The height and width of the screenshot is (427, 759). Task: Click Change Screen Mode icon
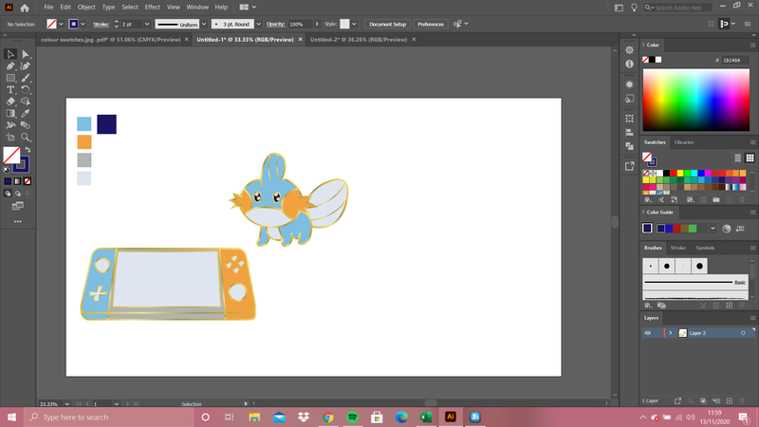point(17,206)
